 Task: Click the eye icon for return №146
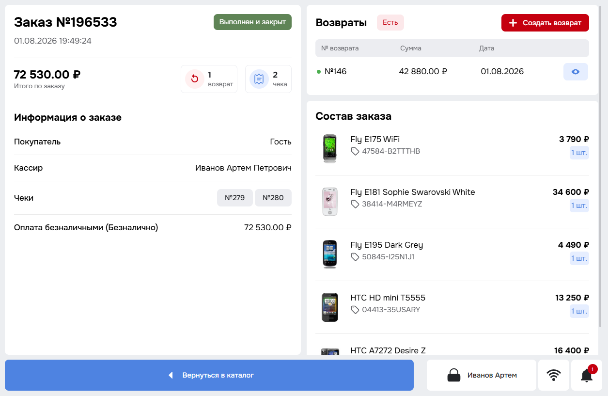click(x=576, y=72)
